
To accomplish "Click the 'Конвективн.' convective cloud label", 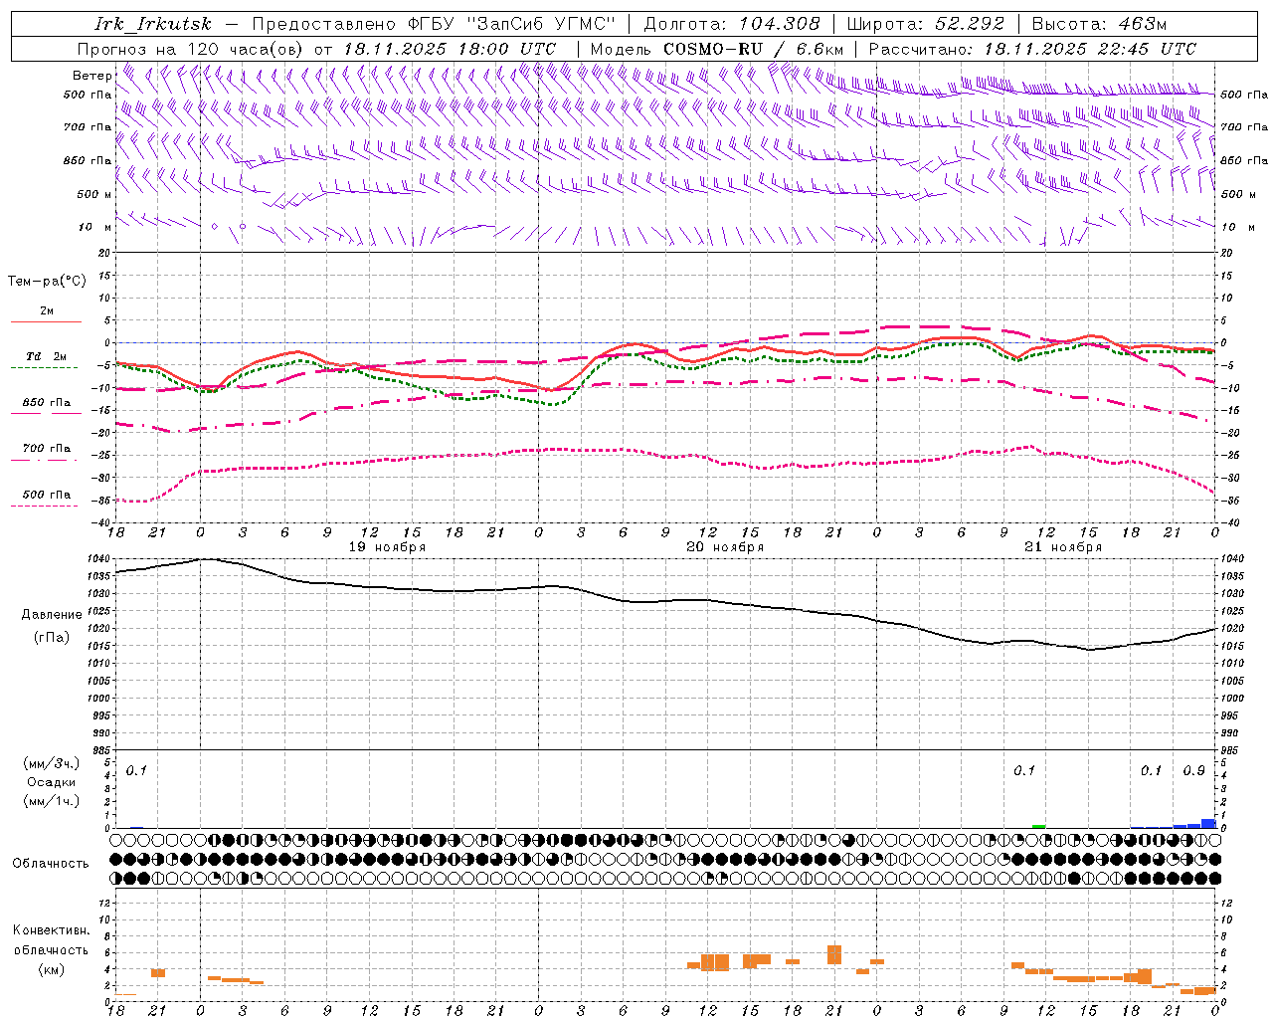I will [52, 930].
